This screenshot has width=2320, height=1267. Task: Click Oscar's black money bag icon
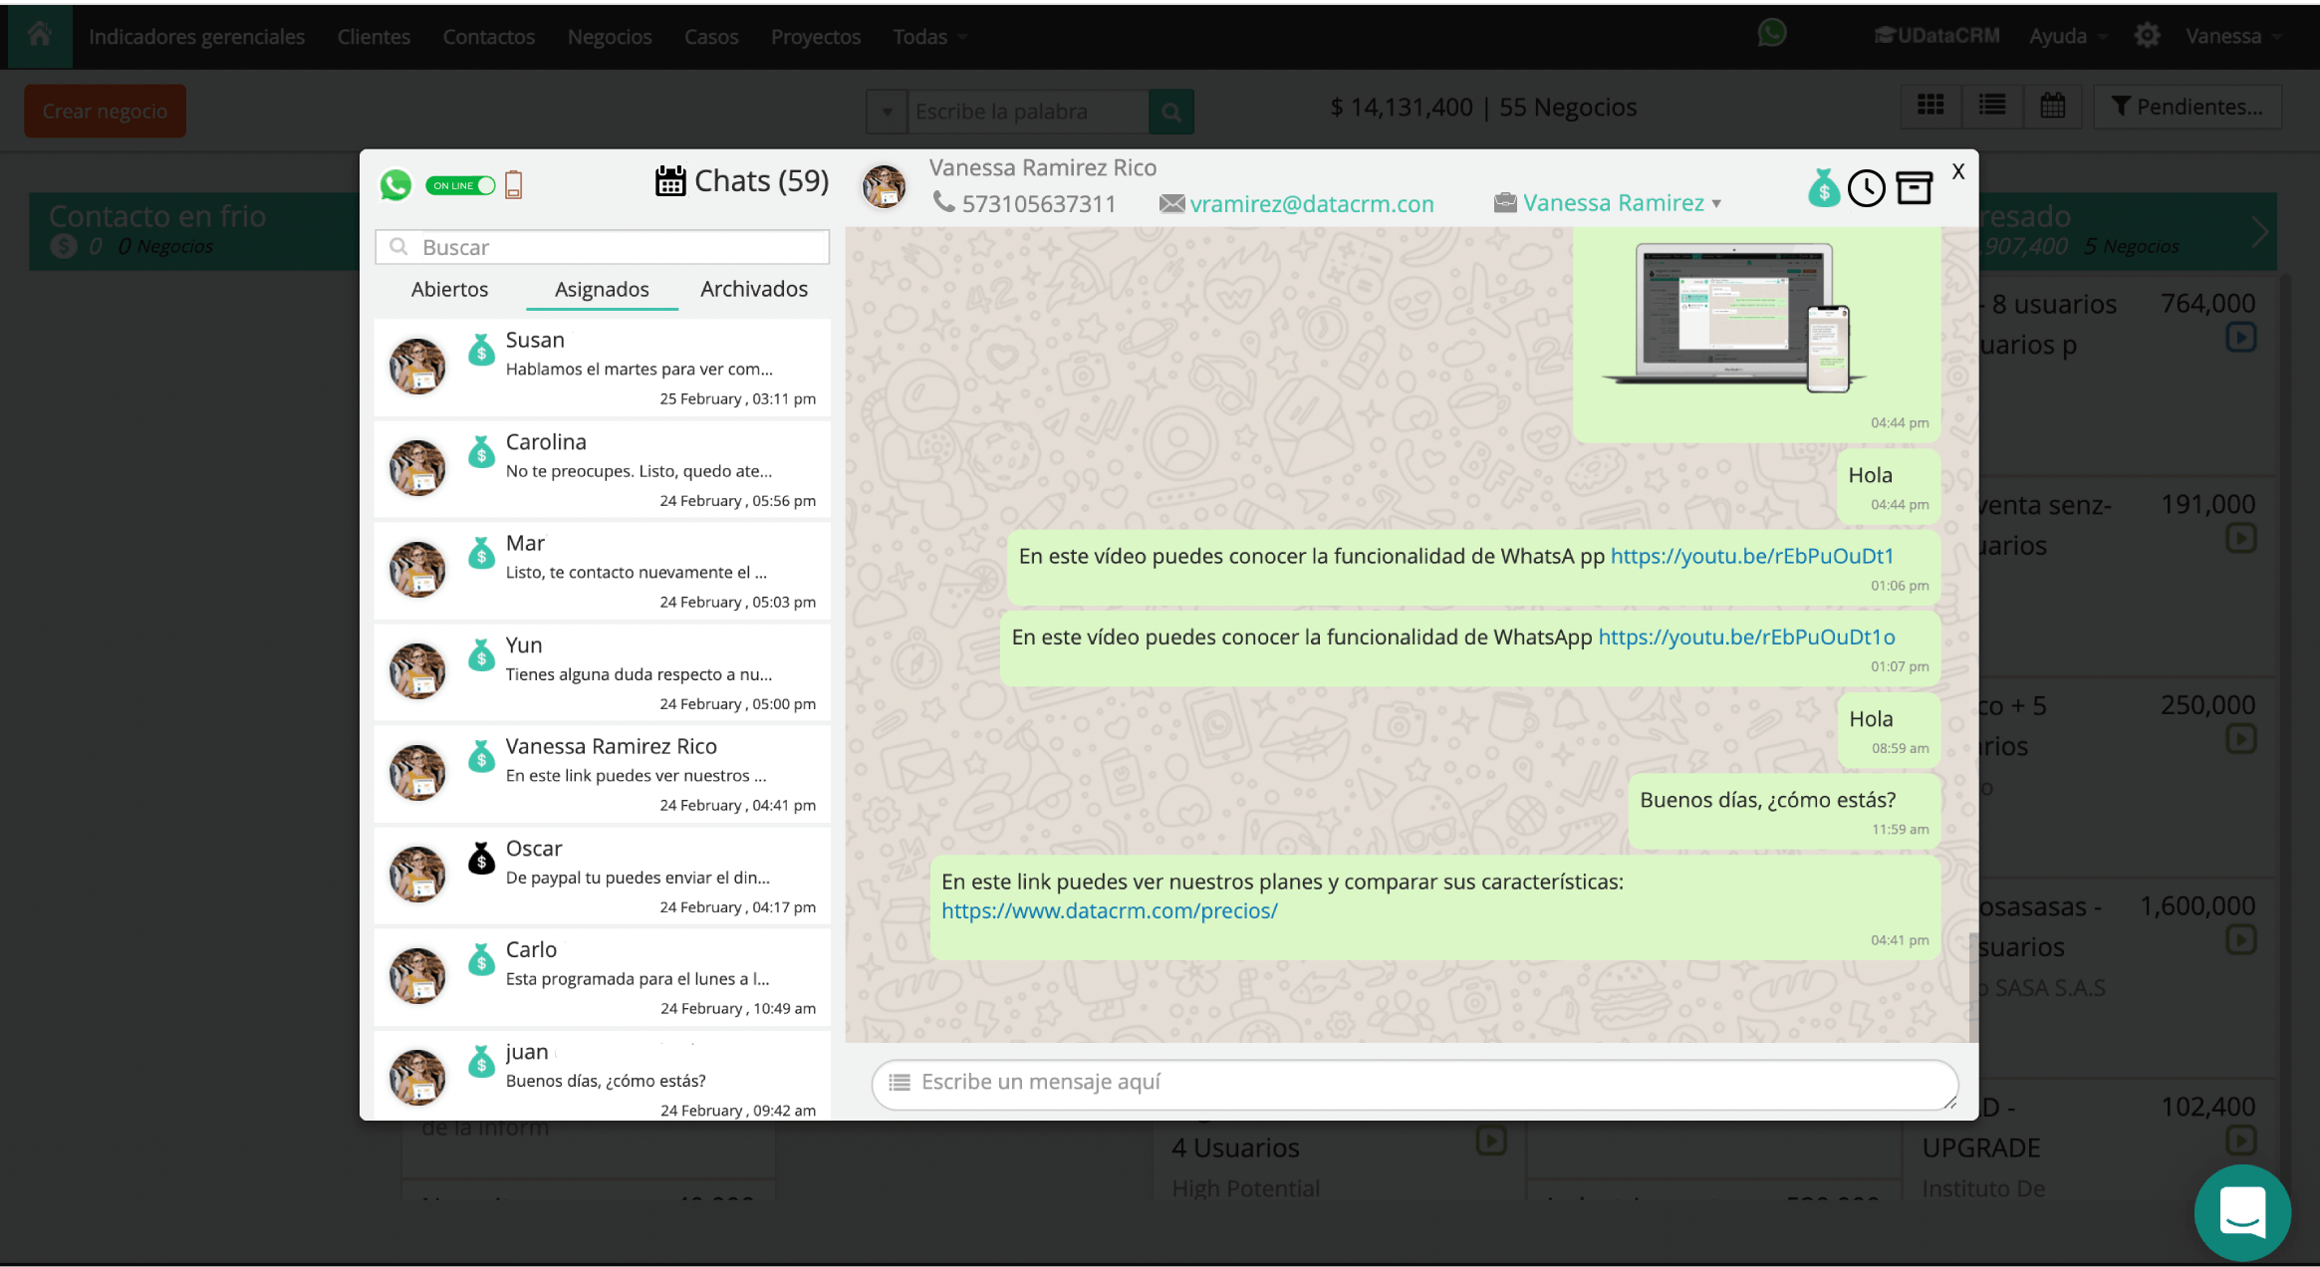pyautogui.click(x=482, y=858)
